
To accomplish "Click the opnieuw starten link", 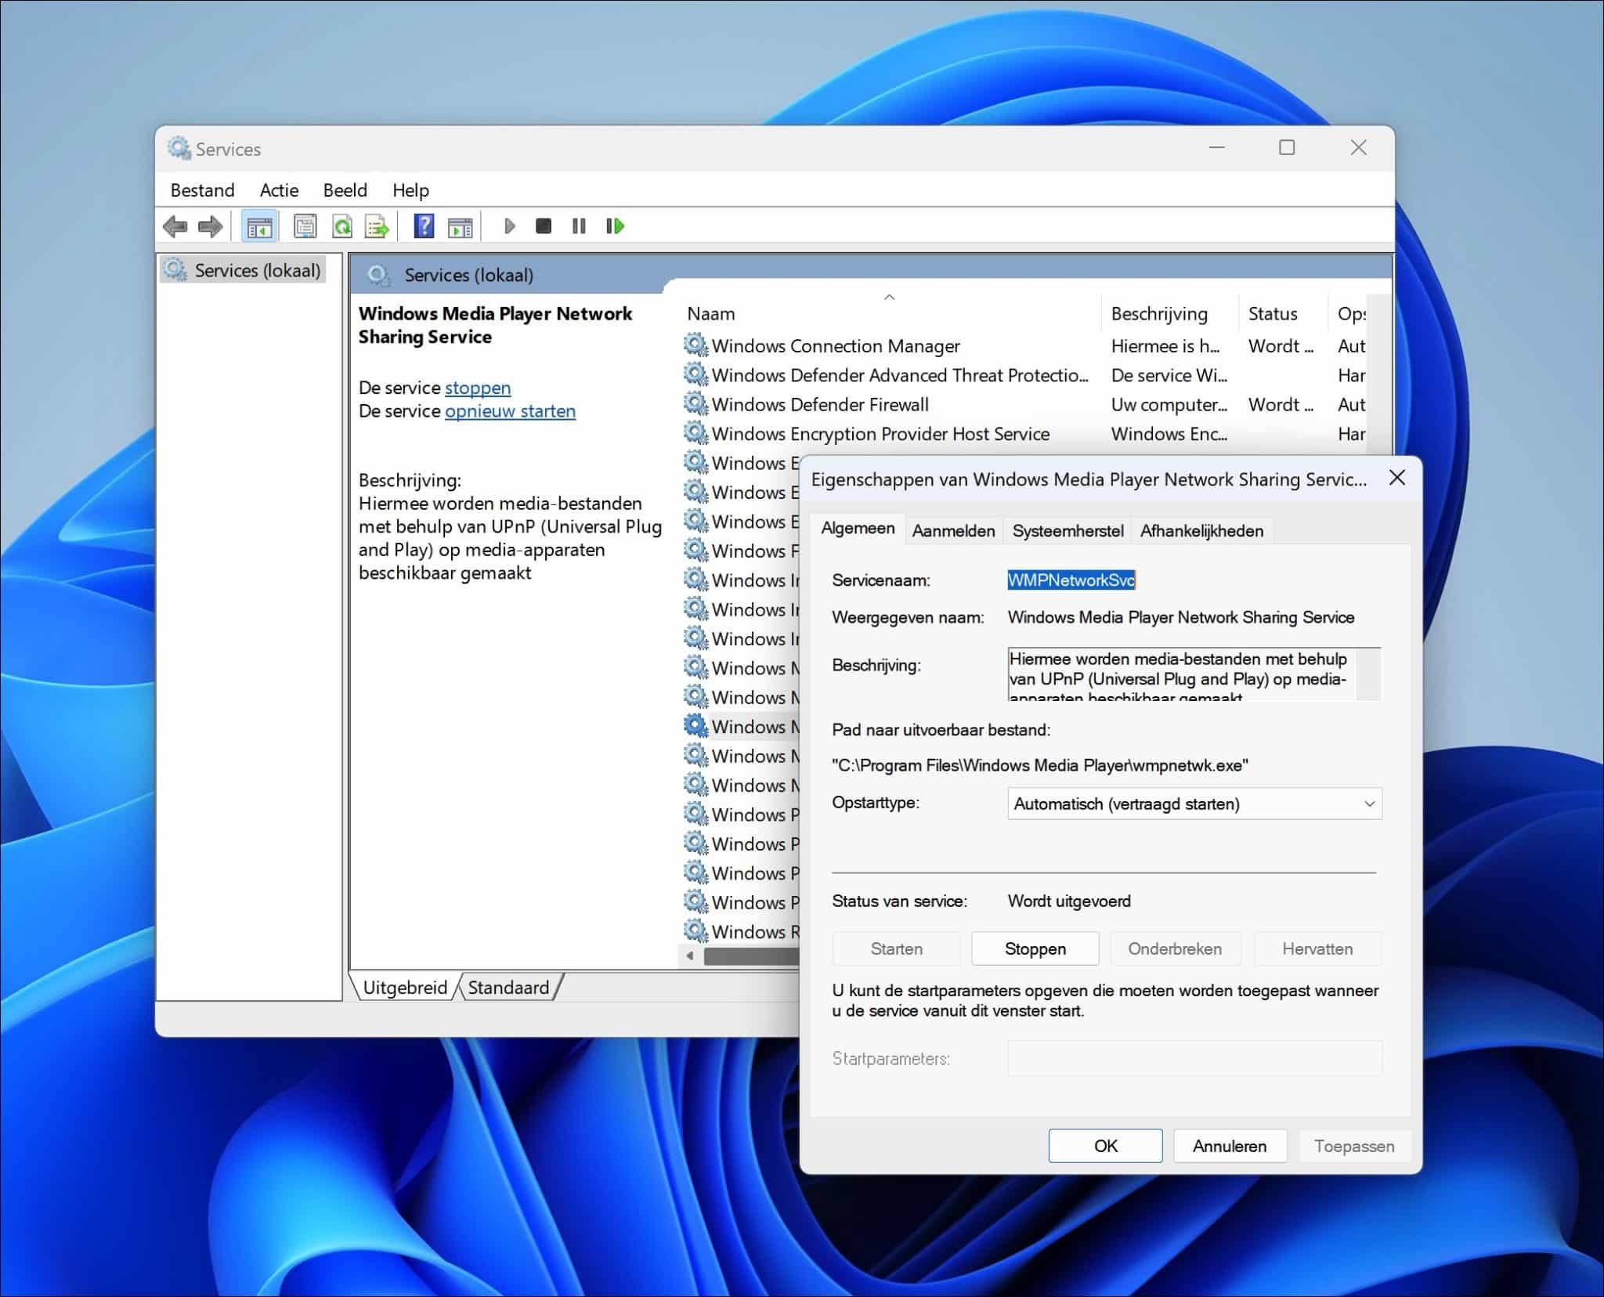I will tap(510, 410).
